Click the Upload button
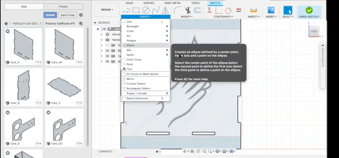 50,15
